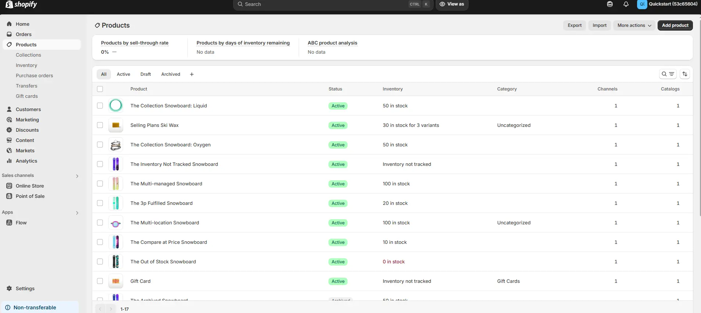Check the Inventory Not Tracked Snowboard row
The width and height of the screenshot is (701, 313).
(100, 164)
